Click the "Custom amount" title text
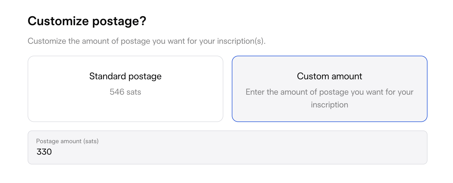453x183 pixels. point(329,76)
